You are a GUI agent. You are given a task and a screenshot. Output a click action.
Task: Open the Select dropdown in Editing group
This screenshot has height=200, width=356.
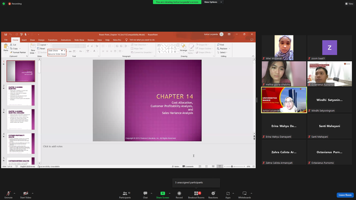coord(222,52)
